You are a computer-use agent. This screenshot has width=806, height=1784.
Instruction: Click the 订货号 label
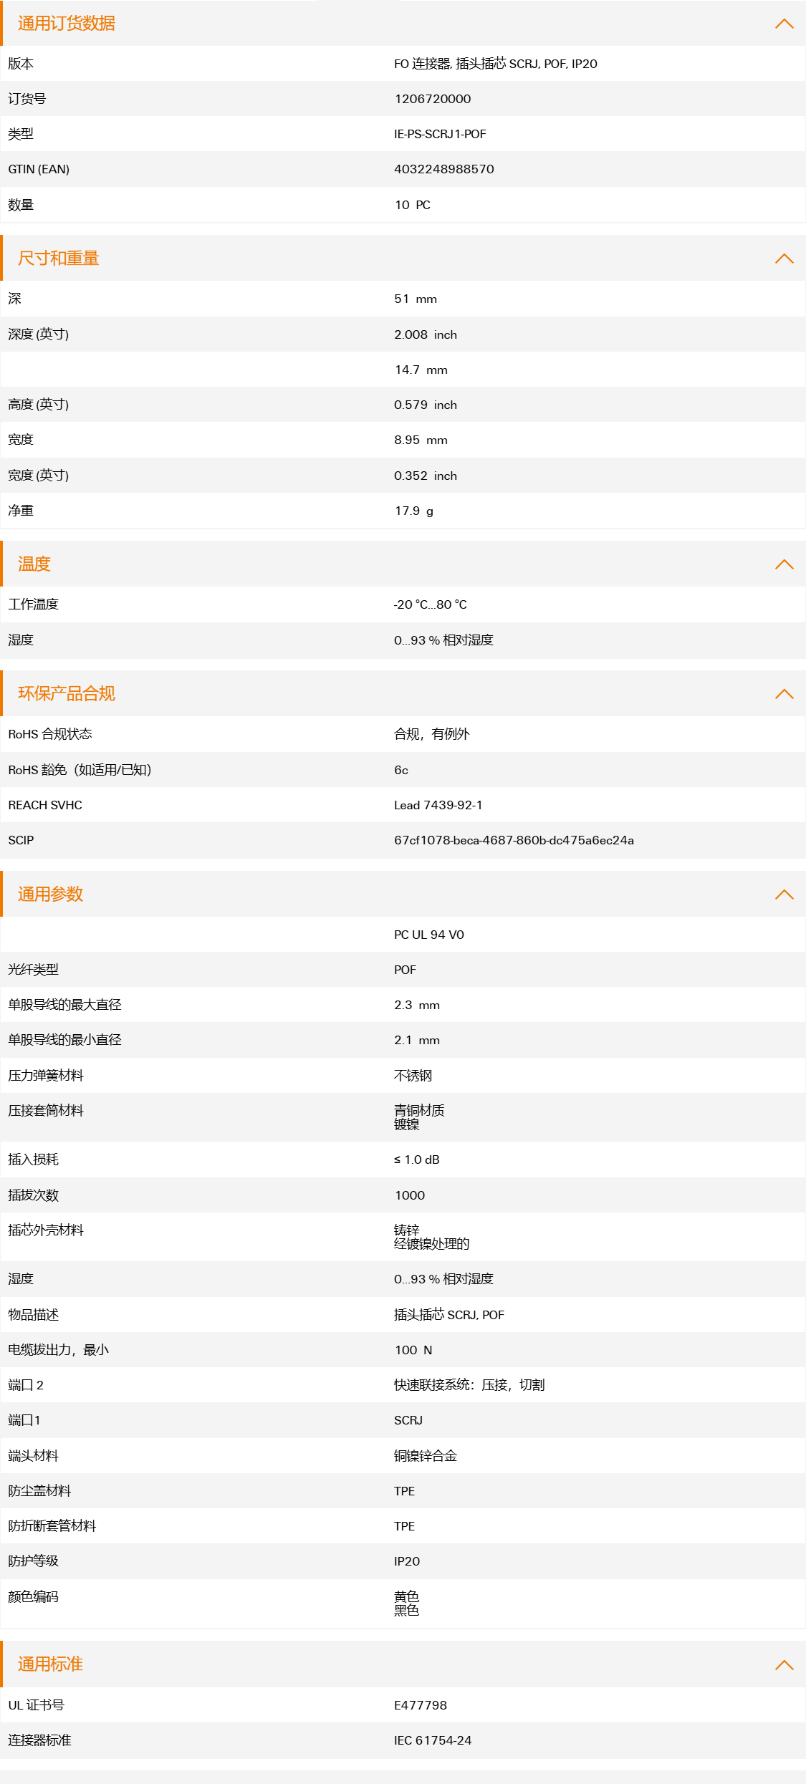(27, 99)
